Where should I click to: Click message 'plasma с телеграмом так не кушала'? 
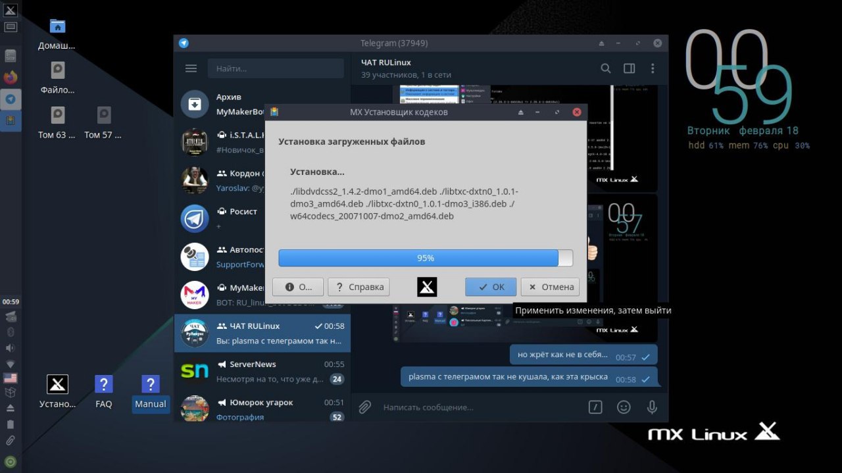[x=529, y=378]
